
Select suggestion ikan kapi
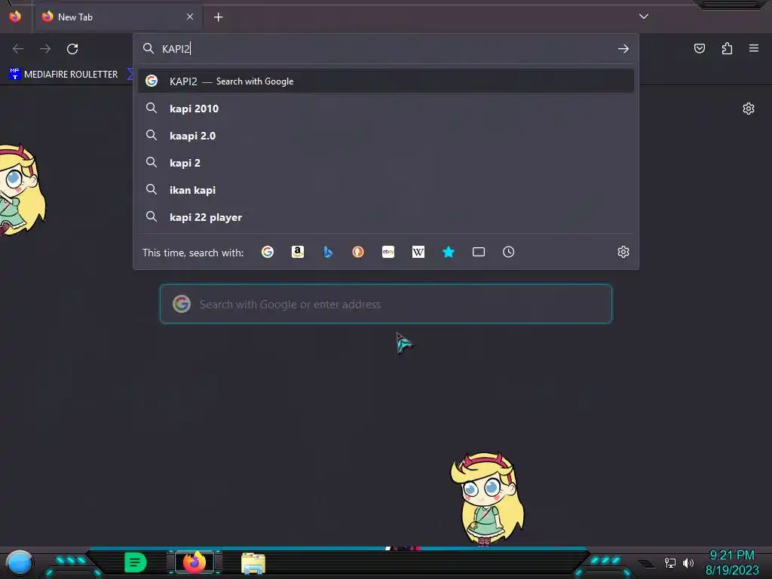point(386,189)
